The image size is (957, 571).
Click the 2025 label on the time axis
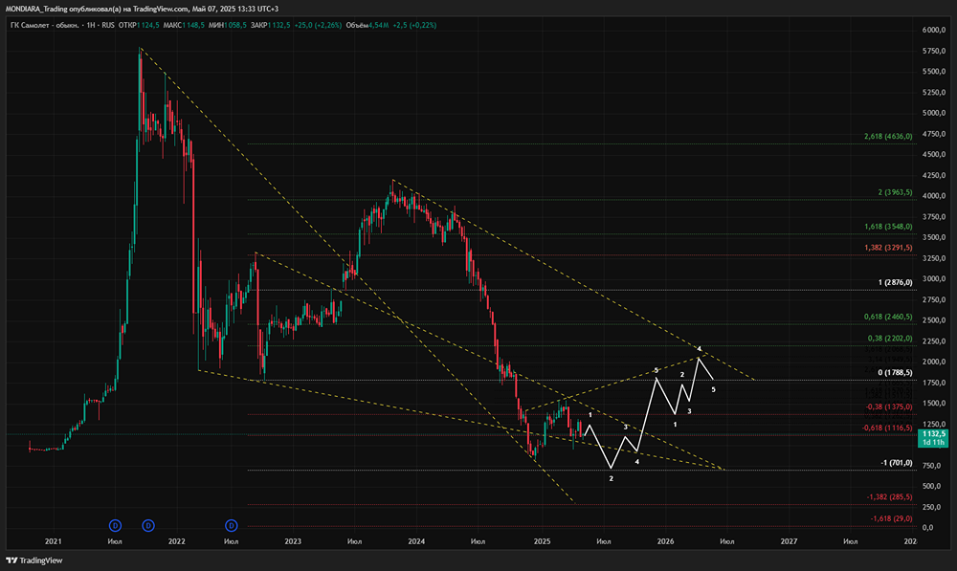pyautogui.click(x=542, y=541)
